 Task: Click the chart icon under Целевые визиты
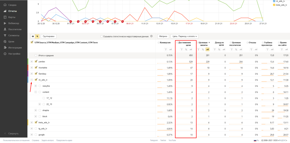click(x=207, y=49)
